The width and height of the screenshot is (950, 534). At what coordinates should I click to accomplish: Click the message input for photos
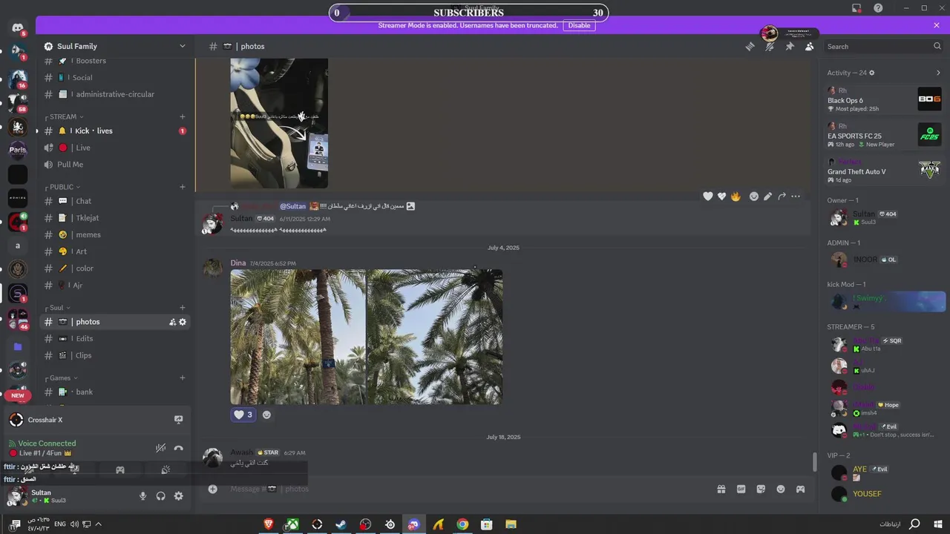(x=468, y=489)
